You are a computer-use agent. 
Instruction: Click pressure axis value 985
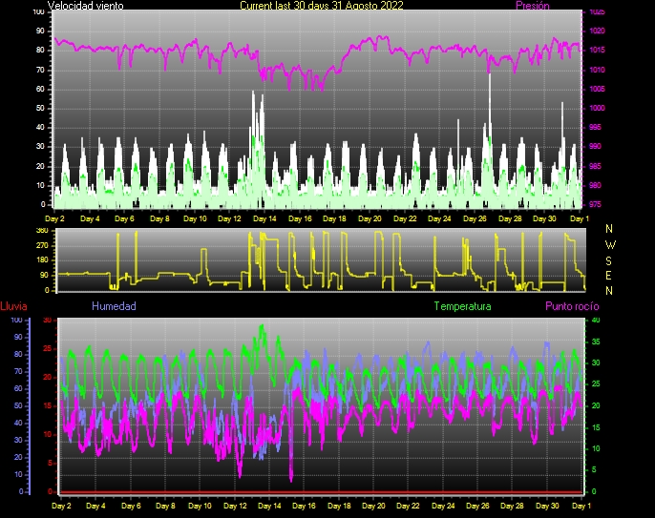[595, 166]
